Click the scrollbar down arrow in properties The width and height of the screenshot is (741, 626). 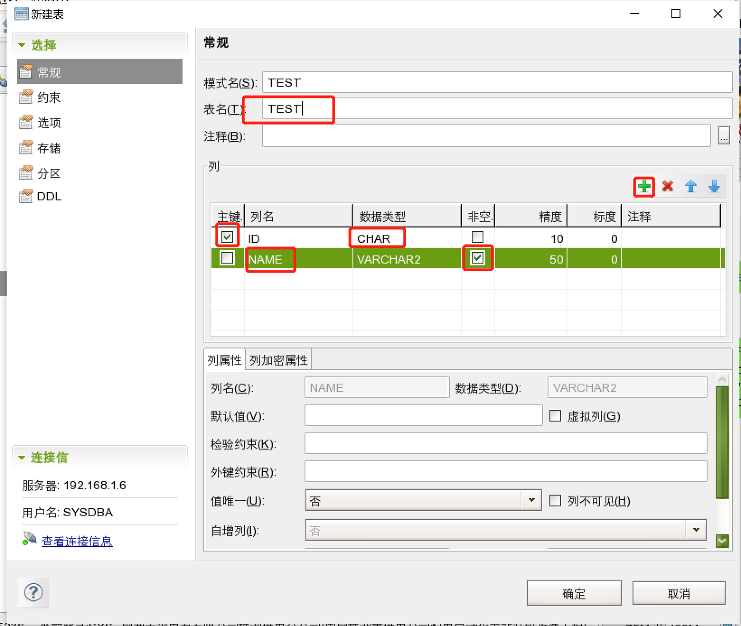pos(722,540)
